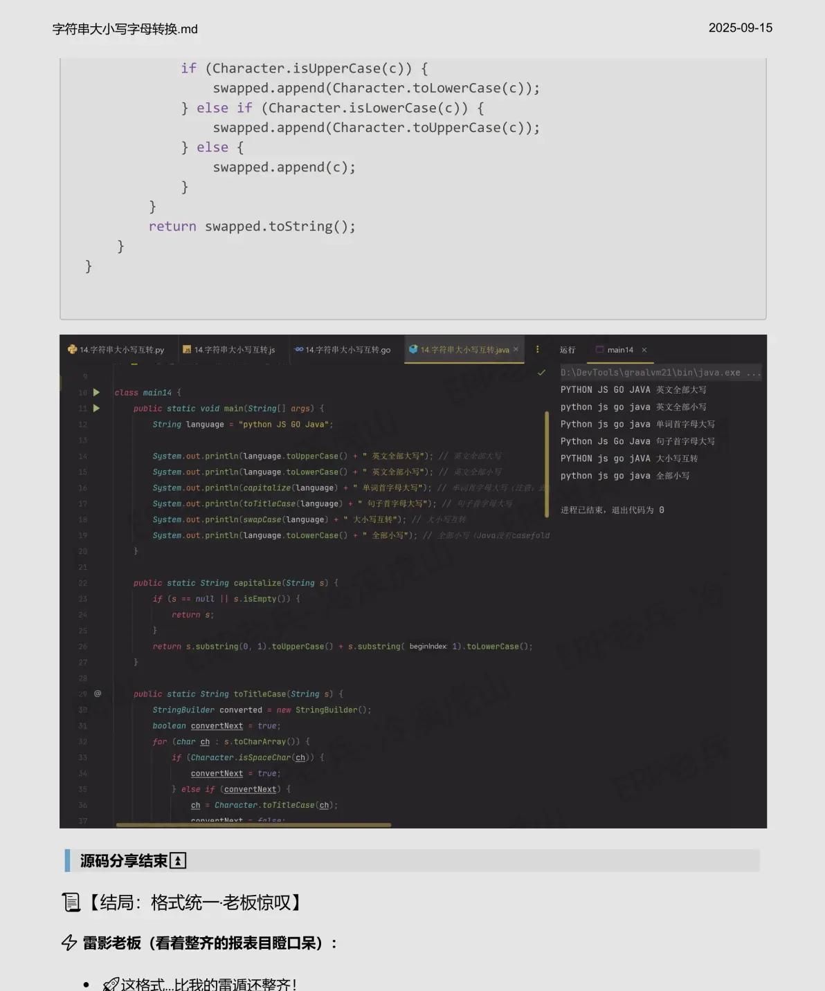Click the gutter run arrow on line 11
Screen dimensions: 825x991
pos(97,408)
